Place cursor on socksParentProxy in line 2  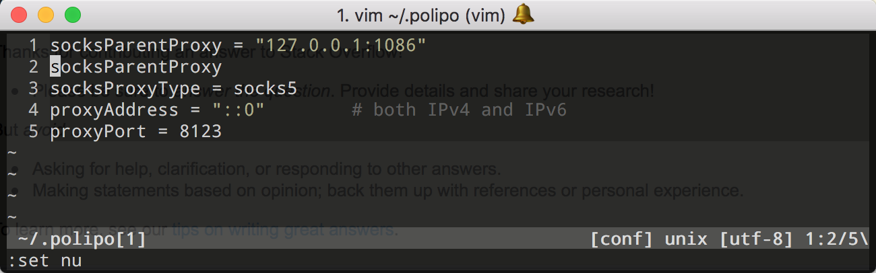coord(136,67)
